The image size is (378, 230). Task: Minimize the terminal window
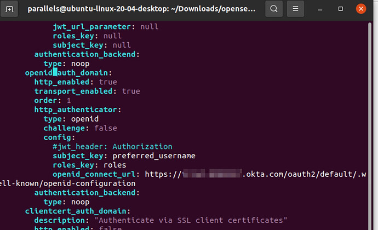[x=320, y=9]
